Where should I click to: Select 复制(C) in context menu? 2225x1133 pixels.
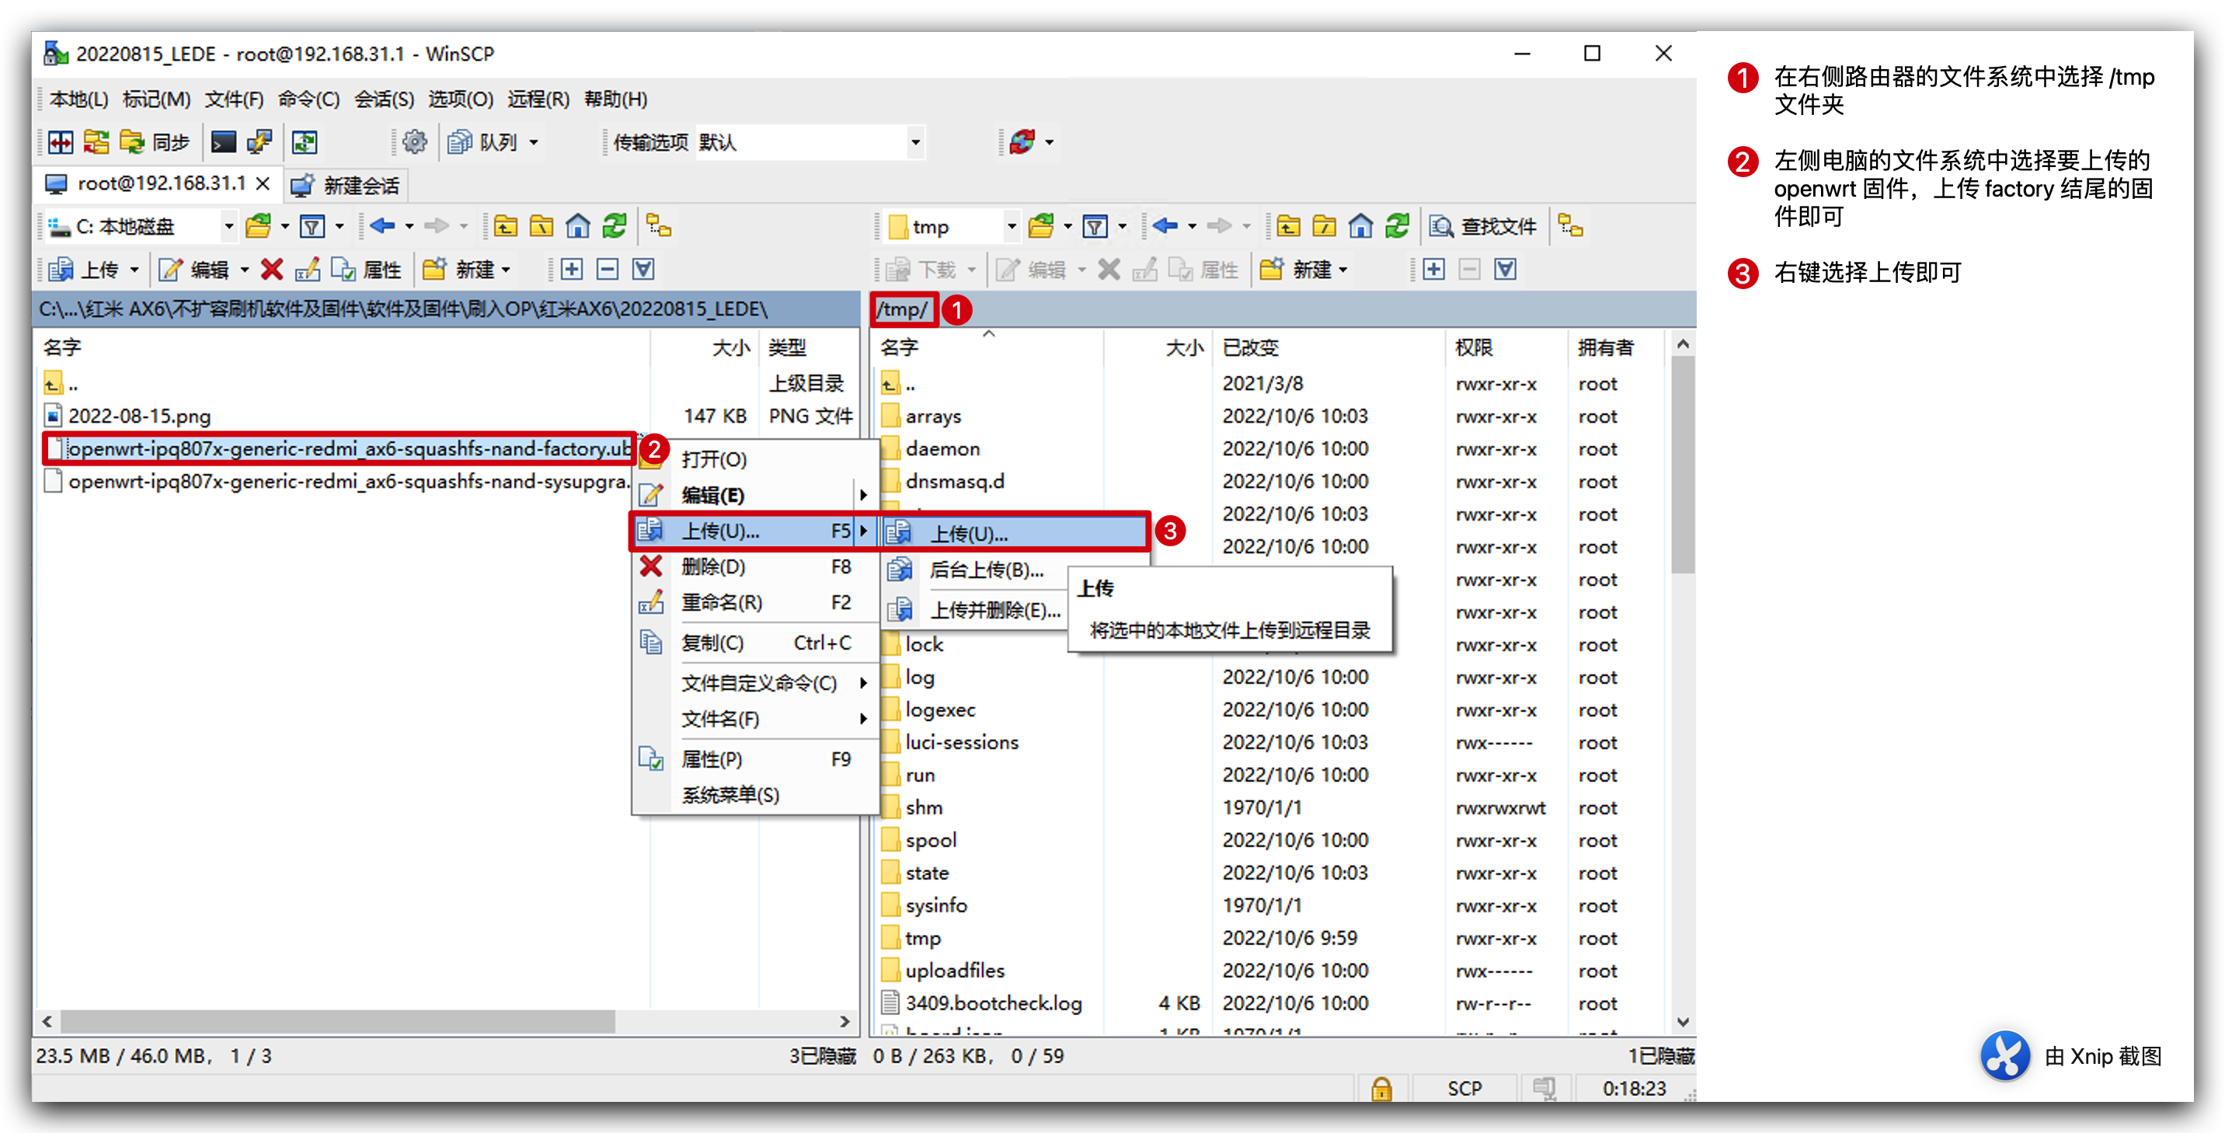(x=755, y=643)
